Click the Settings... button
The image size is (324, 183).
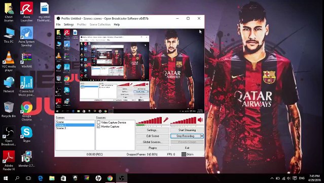point(153,130)
